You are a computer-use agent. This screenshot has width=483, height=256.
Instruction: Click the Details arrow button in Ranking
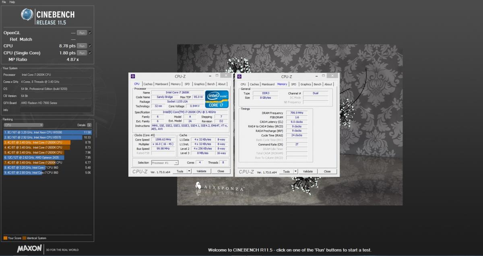89,125
